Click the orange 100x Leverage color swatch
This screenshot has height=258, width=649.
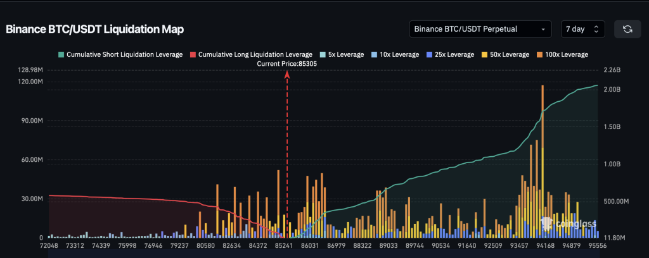point(541,54)
